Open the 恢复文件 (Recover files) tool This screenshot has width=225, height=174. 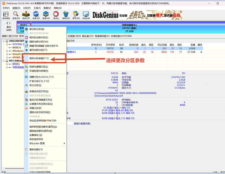(x=26, y=15)
